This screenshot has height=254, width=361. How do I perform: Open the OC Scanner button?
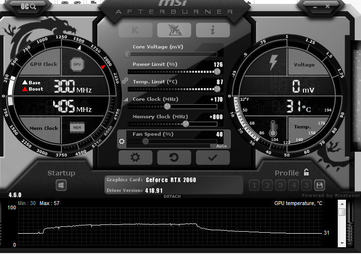coord(29,6)
